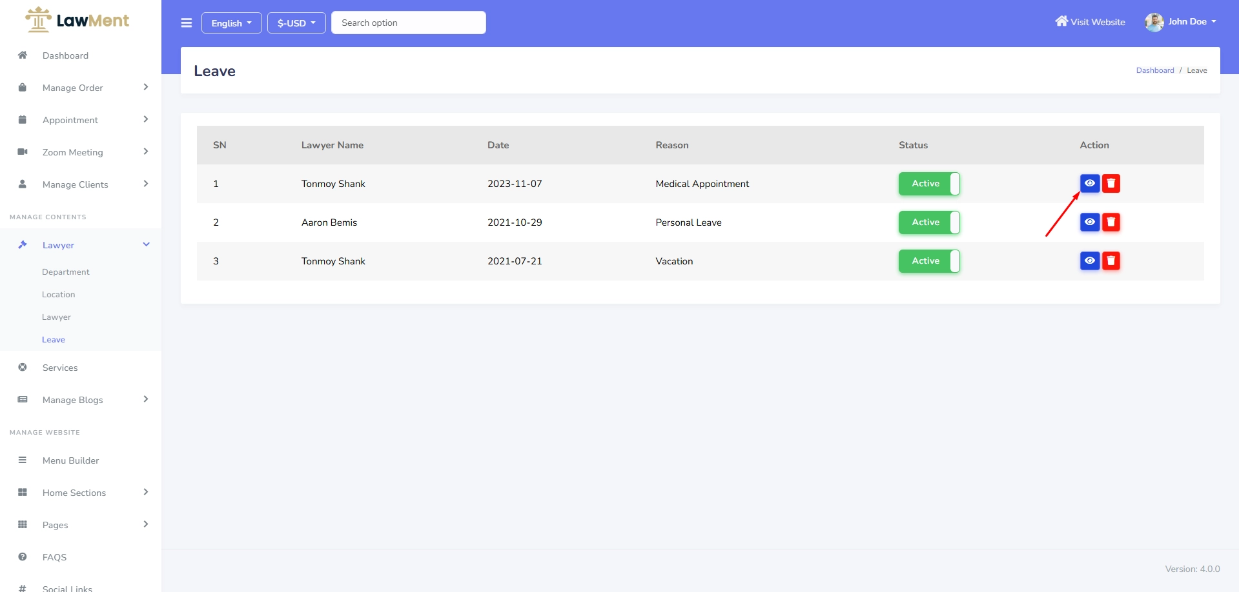The width and height of the screenshot is (1239, 592).
Task: View the Personal Leave entry details
Action: (1090, 222)
